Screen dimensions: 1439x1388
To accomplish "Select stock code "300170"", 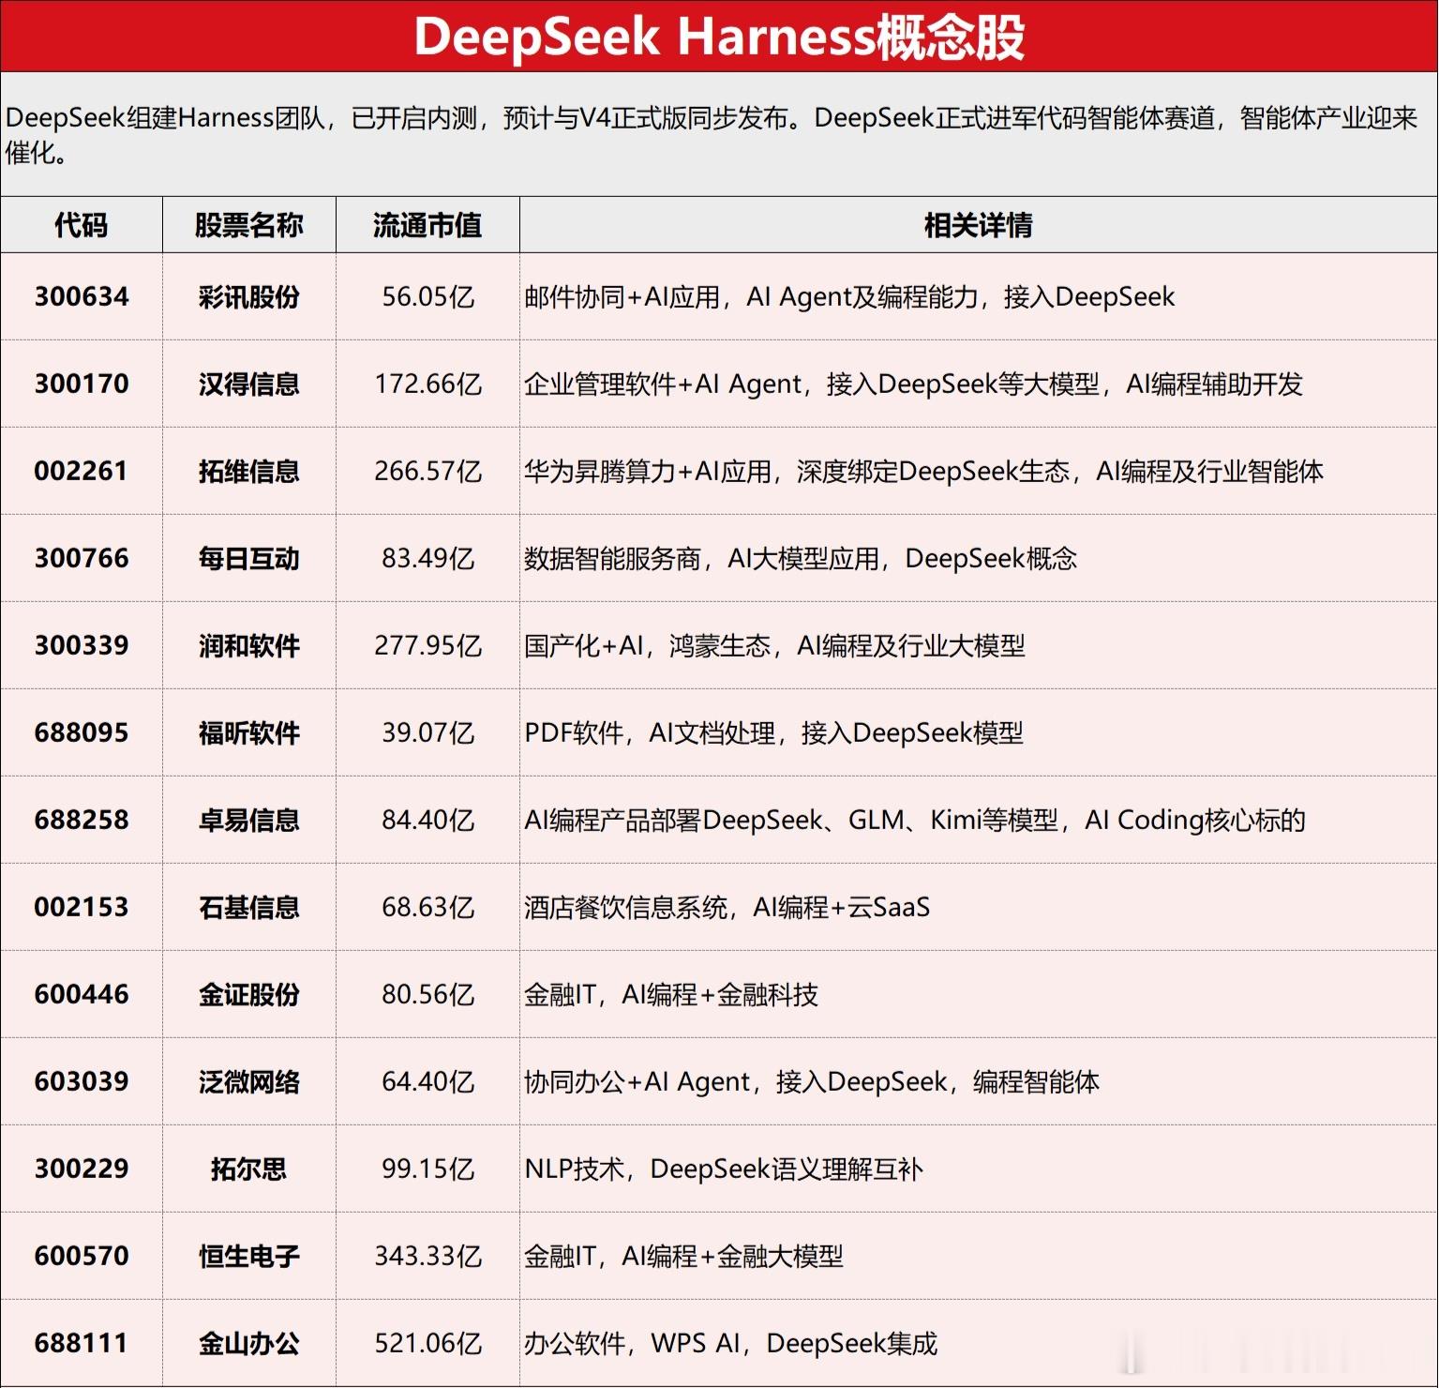I will pyautogui.click(x=82, y=384).
